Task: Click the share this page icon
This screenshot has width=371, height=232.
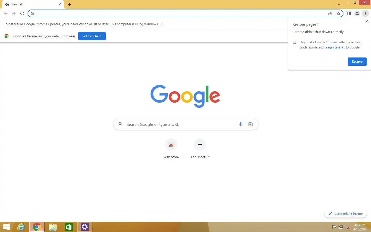Action: point(330,13)
